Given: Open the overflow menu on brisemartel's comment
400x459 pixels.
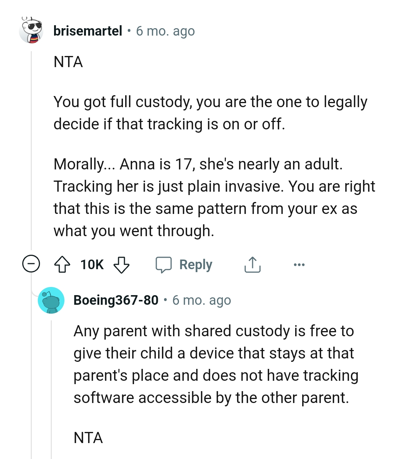Looking at the screenshot, I should (299, 264).
